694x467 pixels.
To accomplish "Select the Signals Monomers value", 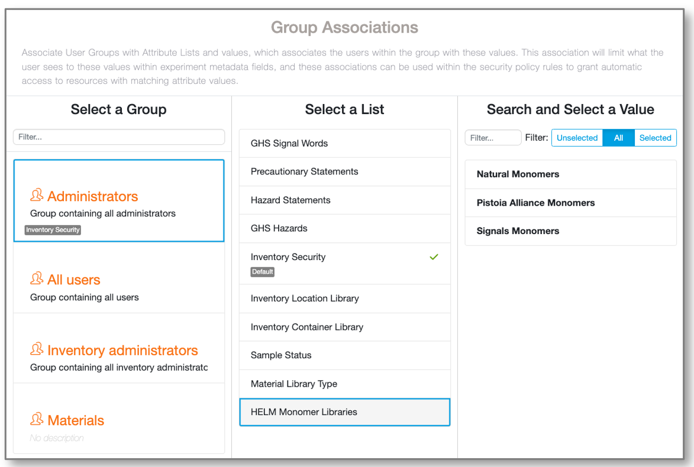I will pyautogui.click(x=570, y=231).
